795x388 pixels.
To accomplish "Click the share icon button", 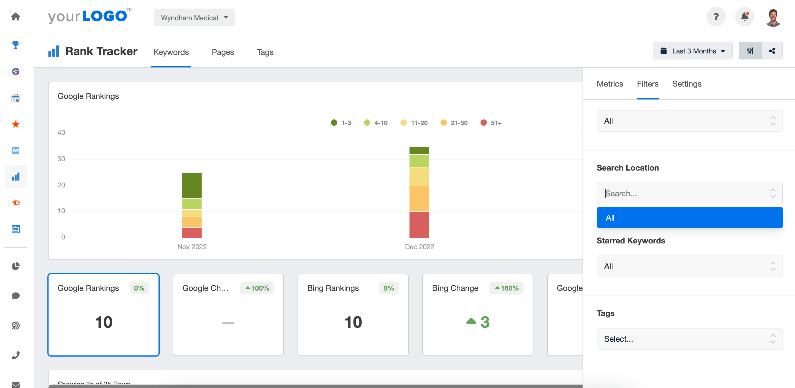I will point(772,51).
